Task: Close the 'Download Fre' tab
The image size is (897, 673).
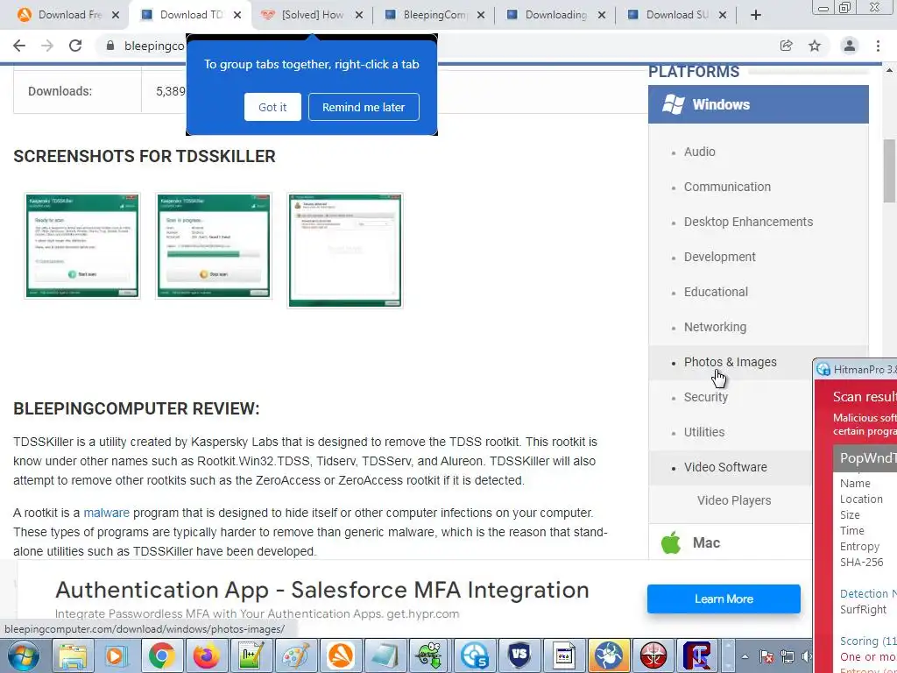Action: (x=116, y=16)
